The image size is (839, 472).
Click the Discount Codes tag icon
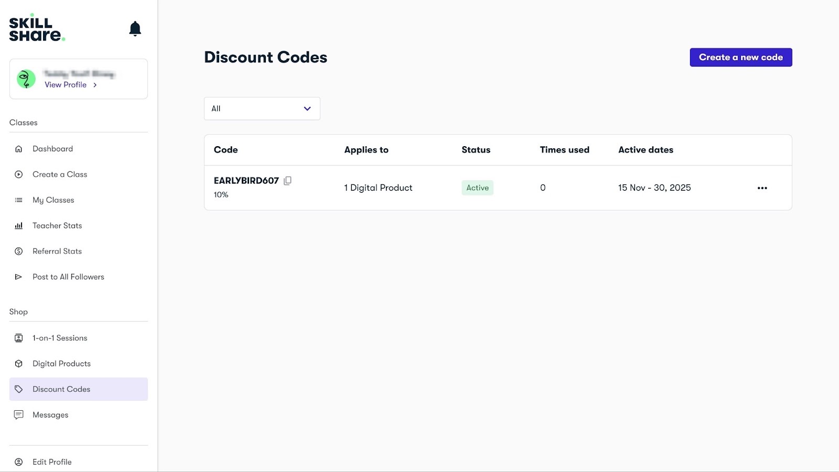coord(19,389)
